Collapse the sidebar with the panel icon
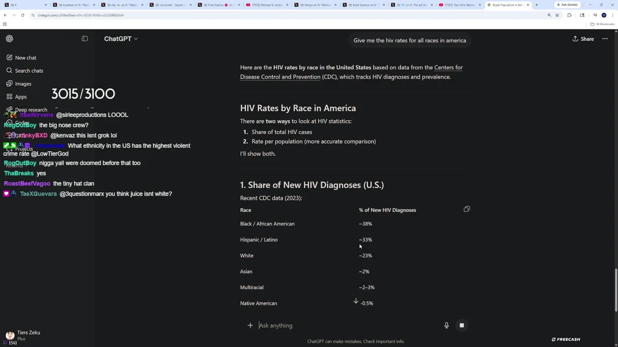618x347 pixels. click(x=84, y=39)
